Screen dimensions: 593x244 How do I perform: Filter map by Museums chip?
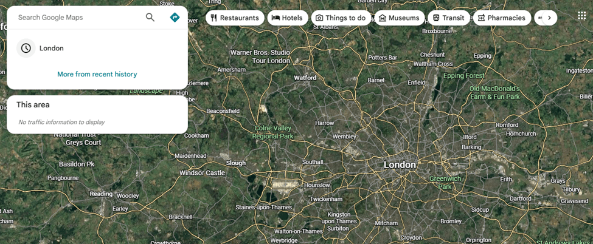click(x=400, y=18)
